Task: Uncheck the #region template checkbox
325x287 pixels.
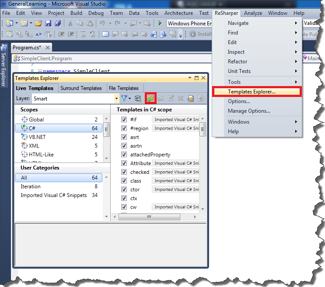Action: pyautogui.click(x=124, y=128)
